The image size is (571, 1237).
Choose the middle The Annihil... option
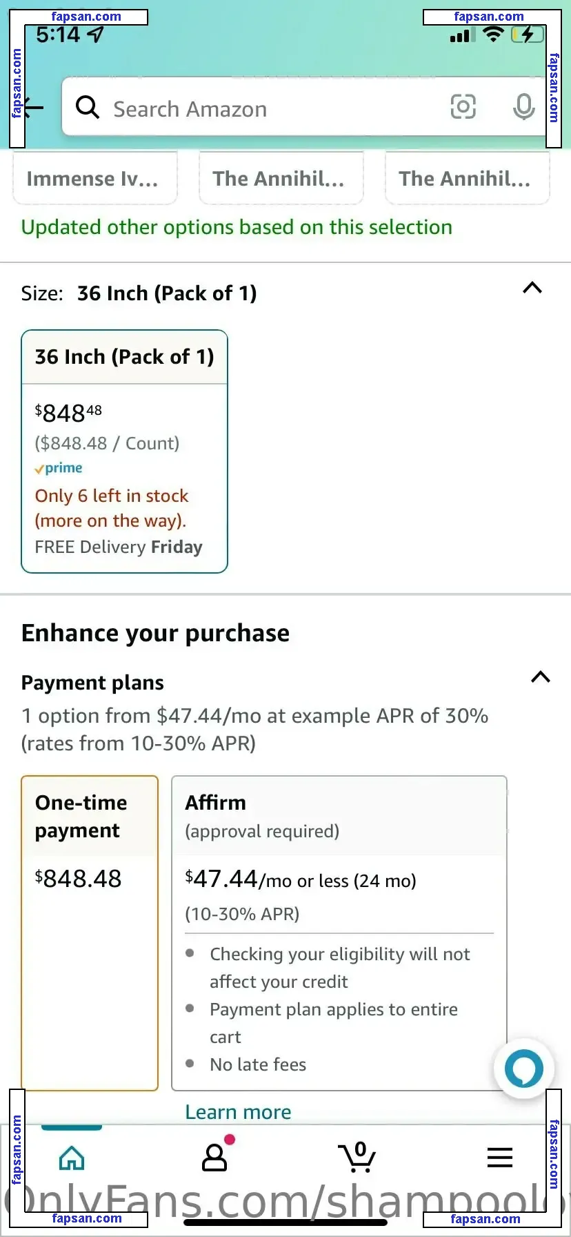pyautogui.click(x=281, y=179)
